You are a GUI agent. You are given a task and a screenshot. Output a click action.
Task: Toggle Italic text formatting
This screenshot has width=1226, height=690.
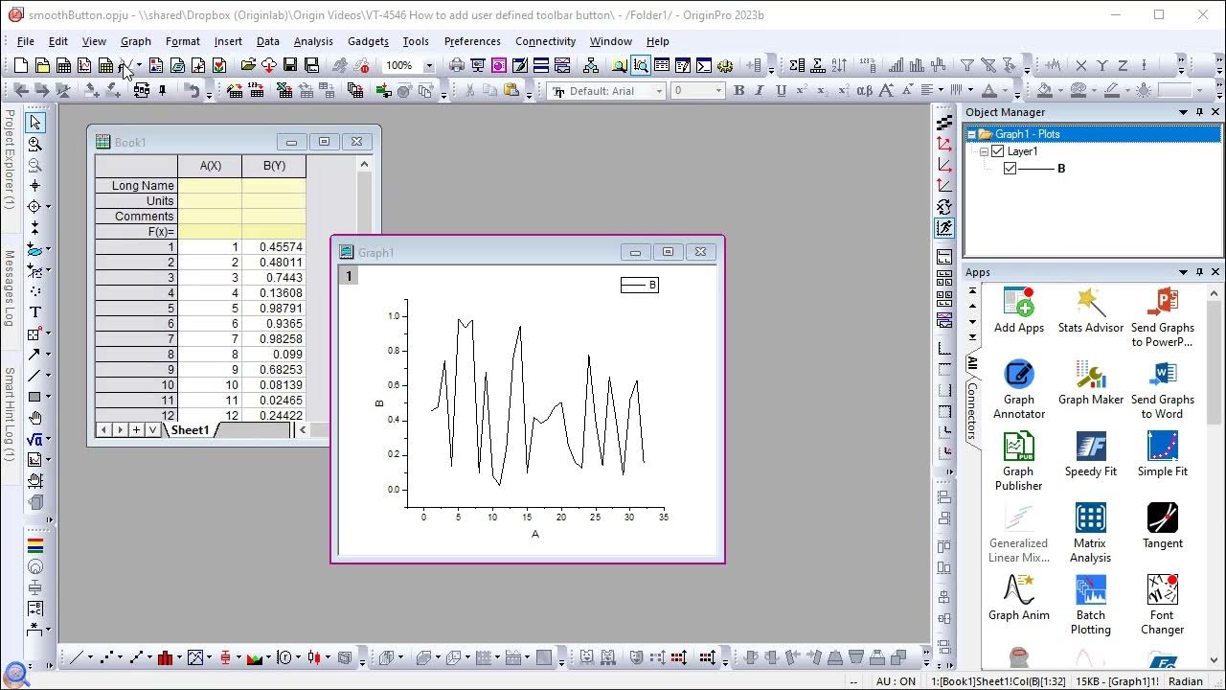coord(760,91)
